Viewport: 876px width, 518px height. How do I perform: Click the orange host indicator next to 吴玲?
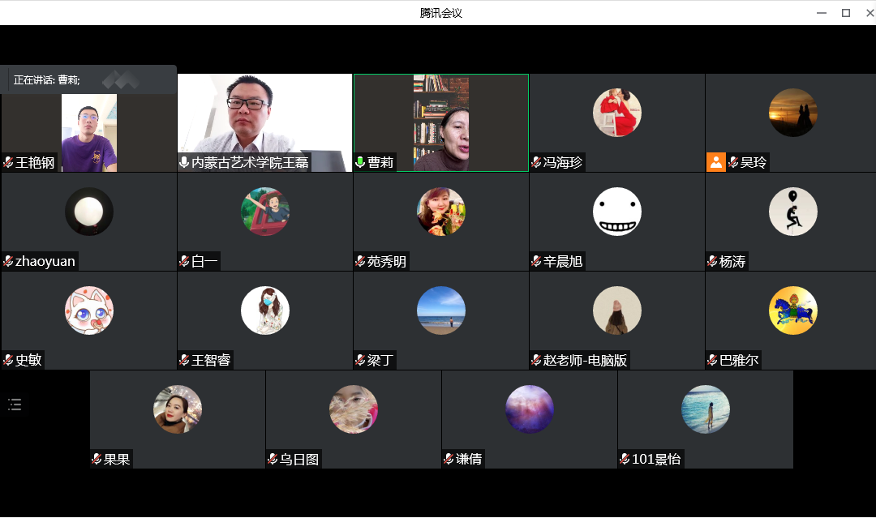point(715,162)
